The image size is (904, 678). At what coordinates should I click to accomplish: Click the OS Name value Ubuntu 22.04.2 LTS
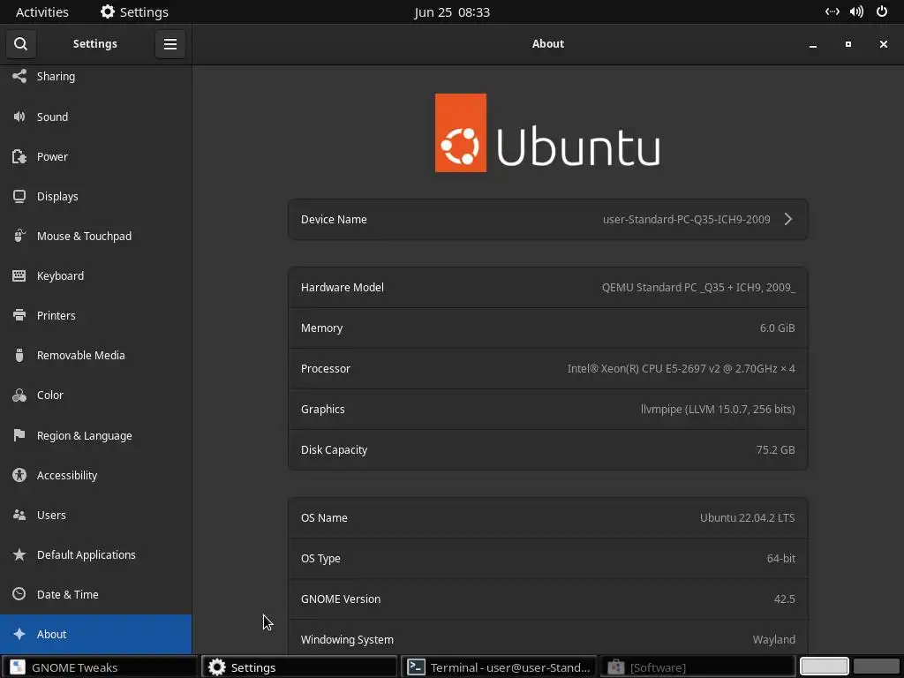point(747,517)
